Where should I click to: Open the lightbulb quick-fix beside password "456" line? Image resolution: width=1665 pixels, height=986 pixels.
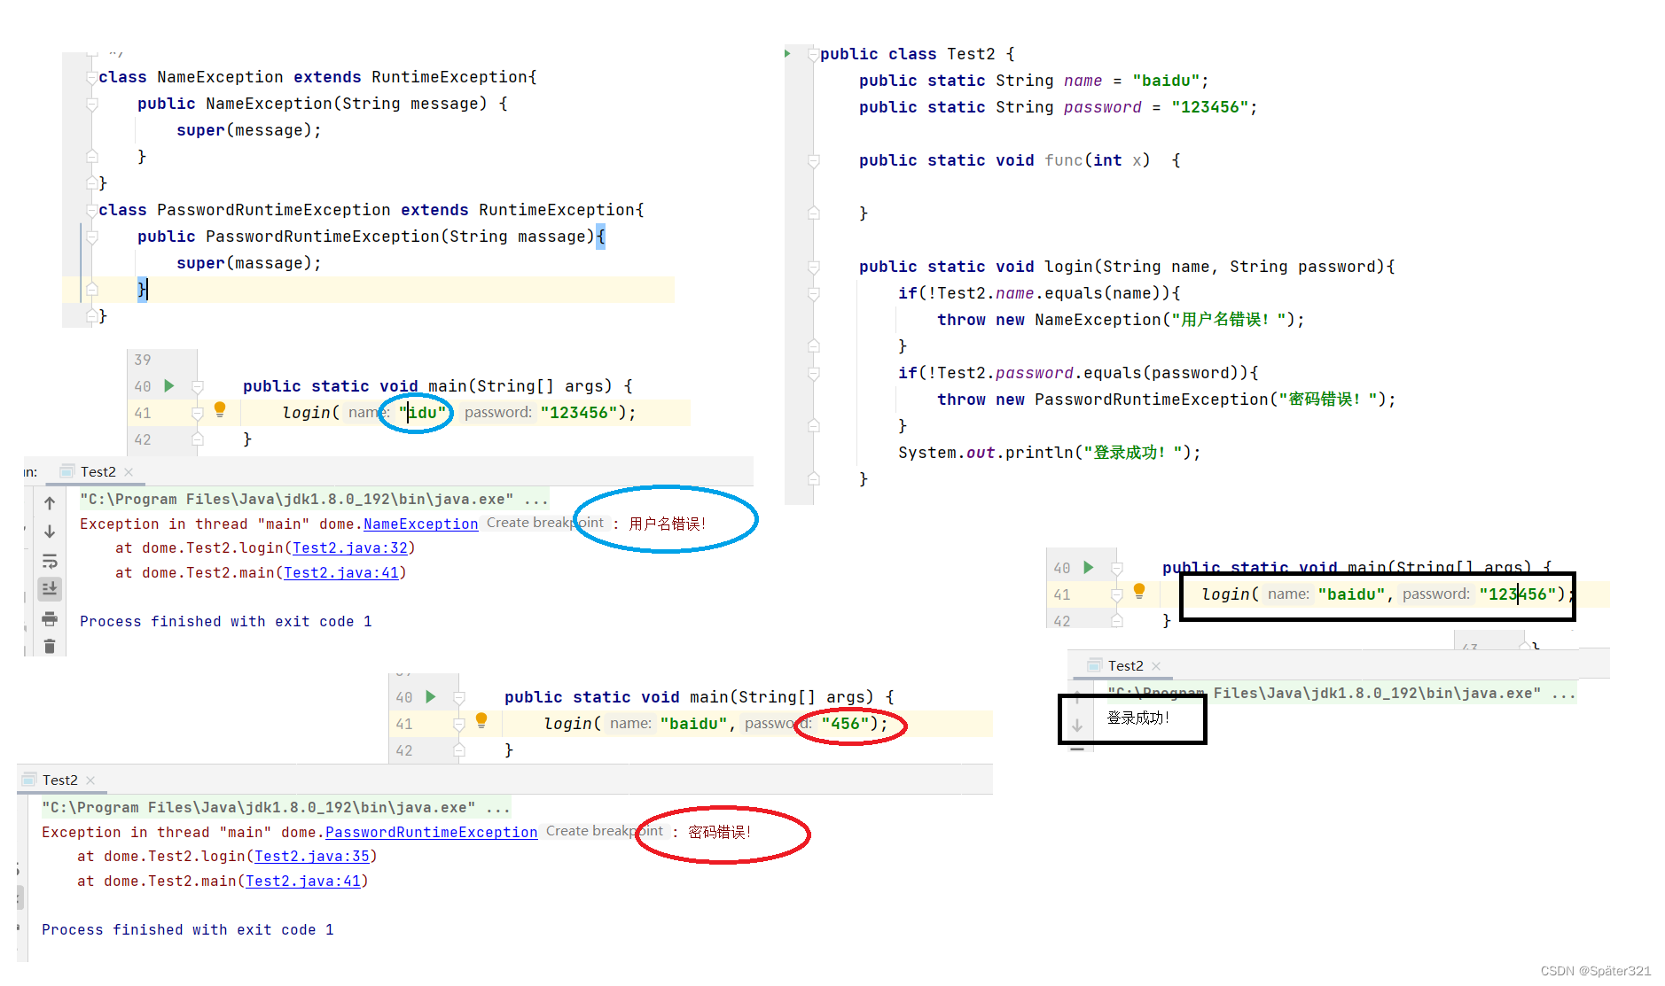coord(481,720)
